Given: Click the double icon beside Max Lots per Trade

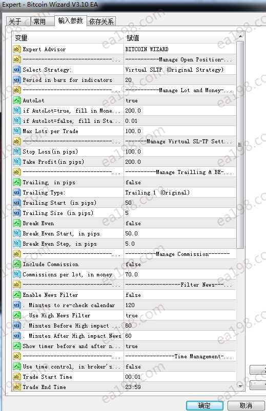Looking at the screenshot, I should tap(16, 131).
